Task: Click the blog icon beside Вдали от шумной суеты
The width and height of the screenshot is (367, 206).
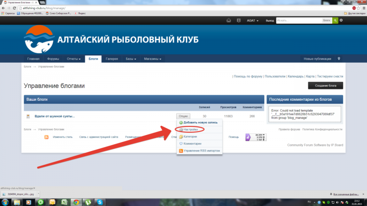Action: [x=28, y=116]
